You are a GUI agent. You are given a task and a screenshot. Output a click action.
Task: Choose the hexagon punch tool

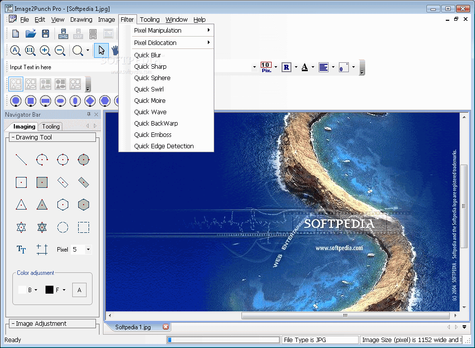pyautogui.click(x=105, y=101)
